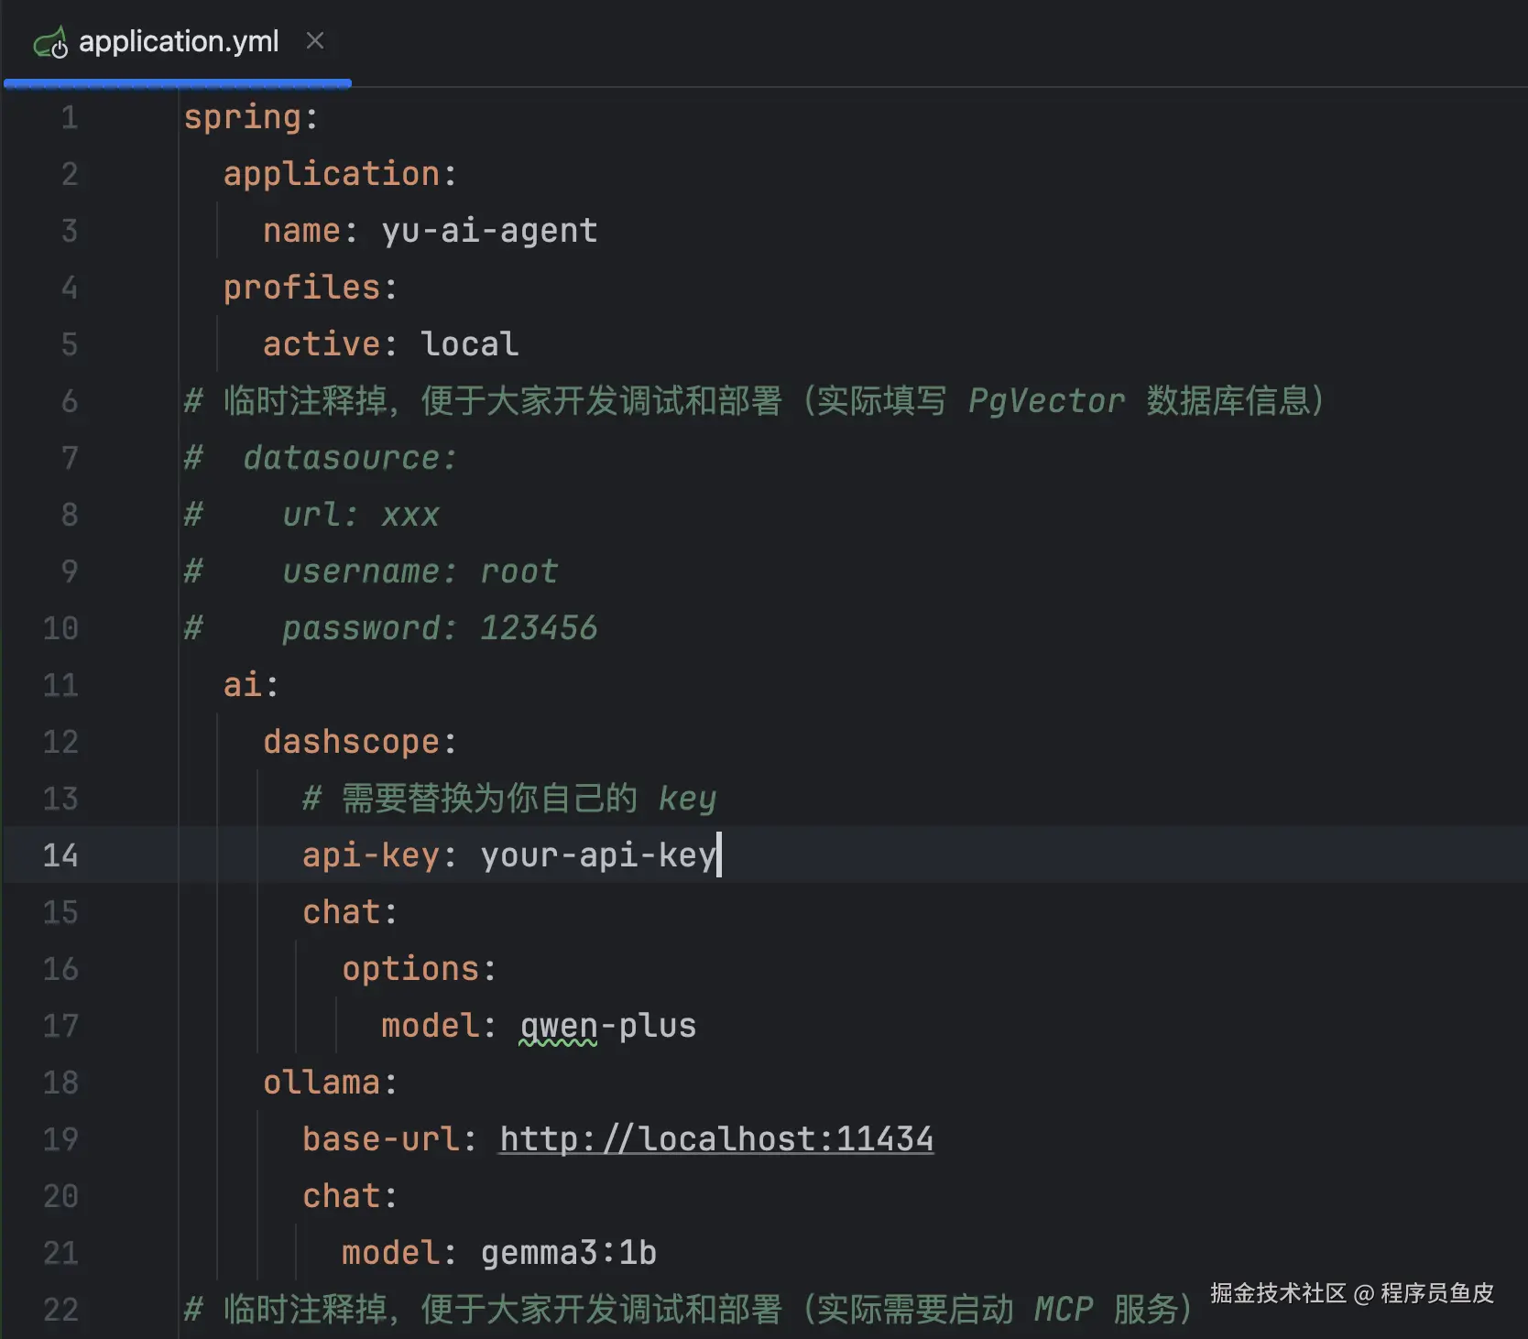Viewport: 1528px width, 1339px height.
Task: Close the application.yml tab
Action: [315, 41]
